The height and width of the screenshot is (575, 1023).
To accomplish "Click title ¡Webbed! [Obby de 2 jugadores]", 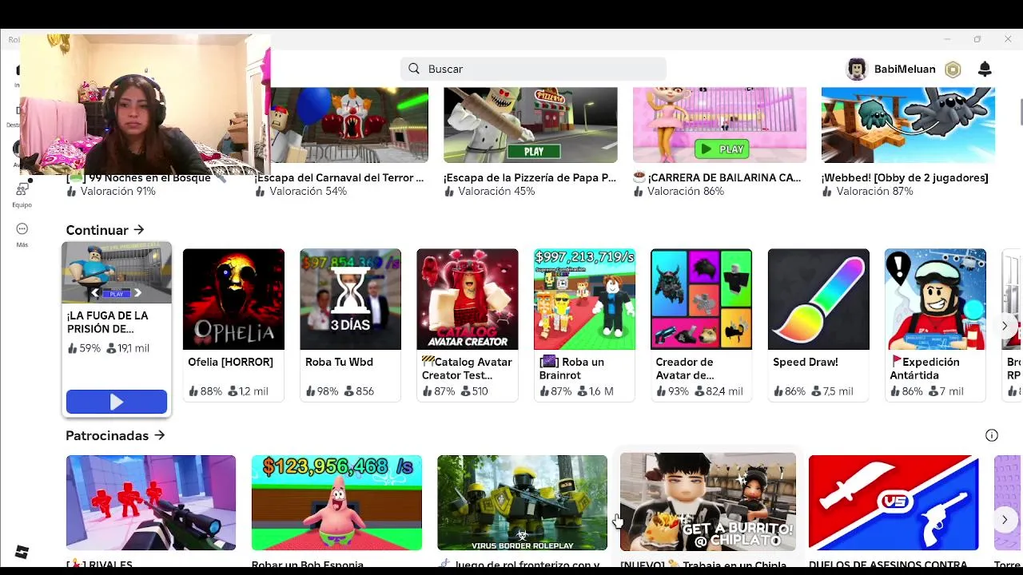I will tap(905, 178).
